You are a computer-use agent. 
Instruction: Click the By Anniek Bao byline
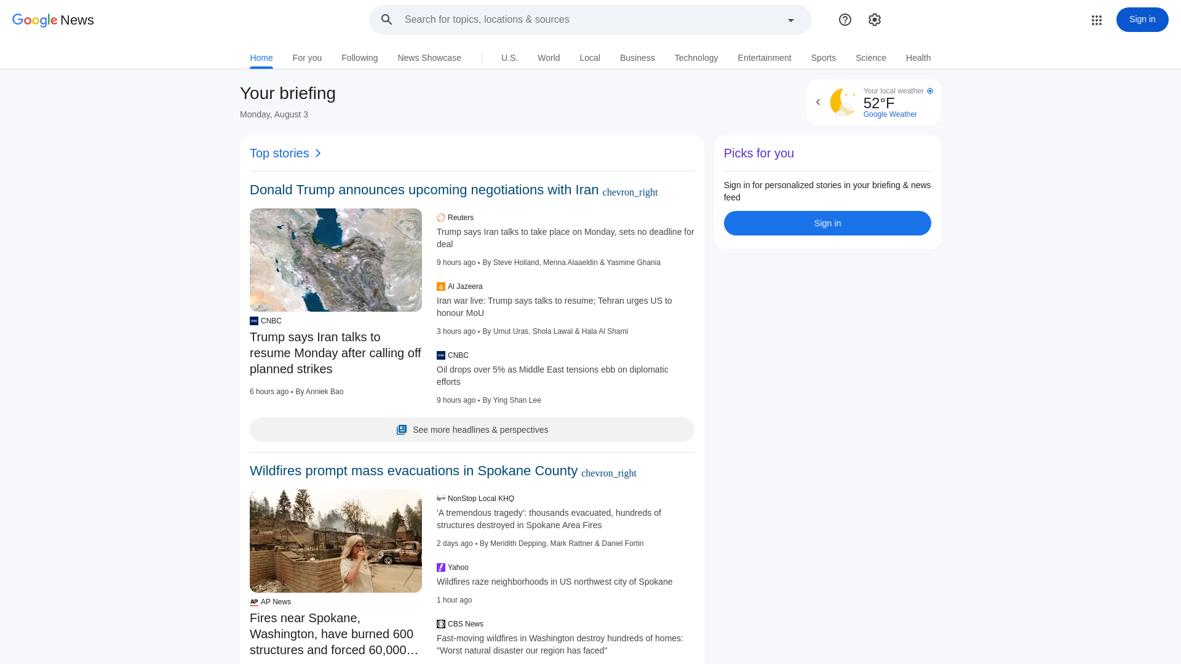[x=319, y=392]
